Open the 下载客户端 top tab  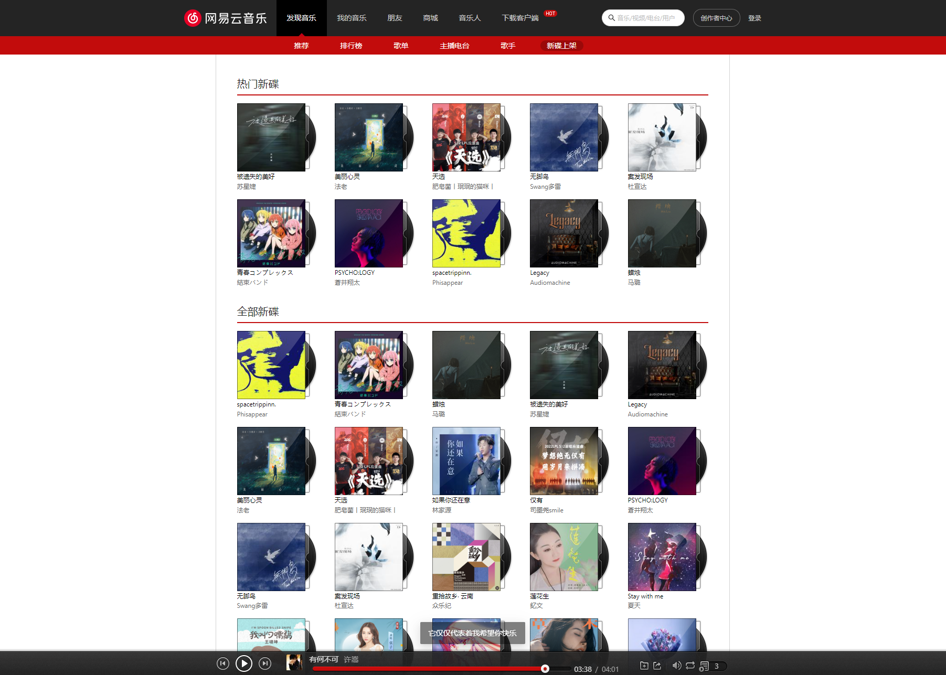pos(520,18)
